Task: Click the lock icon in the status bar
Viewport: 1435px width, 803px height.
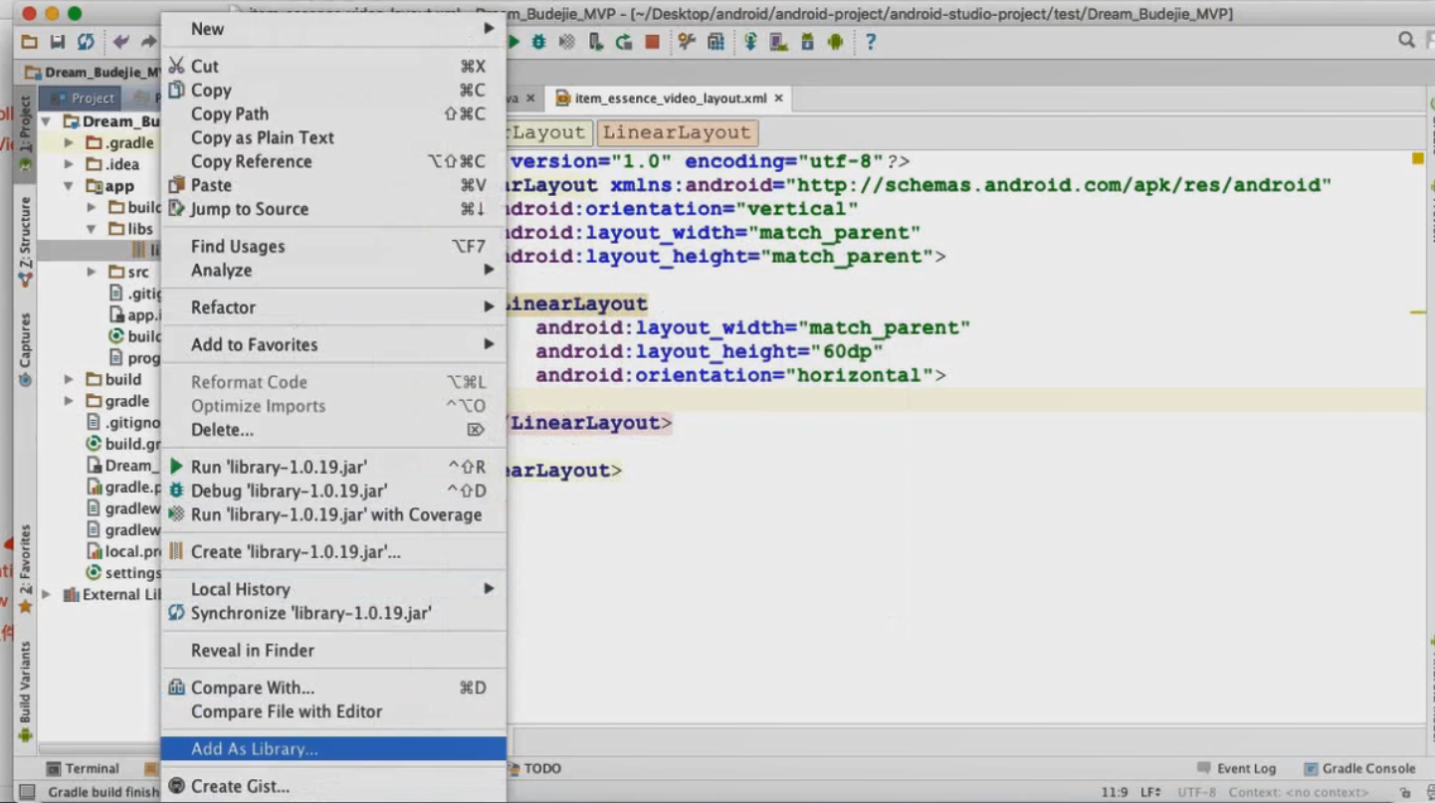Action: pos(1405,793)
